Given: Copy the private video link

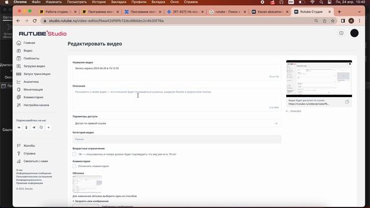Looking at the screenshot, I should coord(347,102).
